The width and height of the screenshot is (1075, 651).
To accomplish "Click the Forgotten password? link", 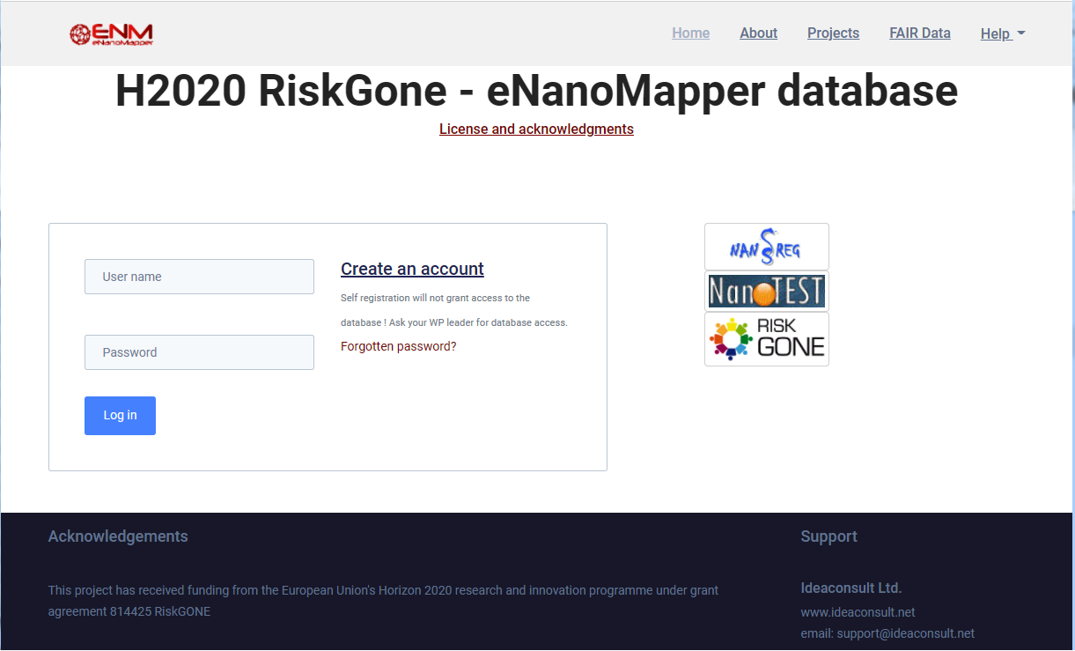I will (399, 346).
